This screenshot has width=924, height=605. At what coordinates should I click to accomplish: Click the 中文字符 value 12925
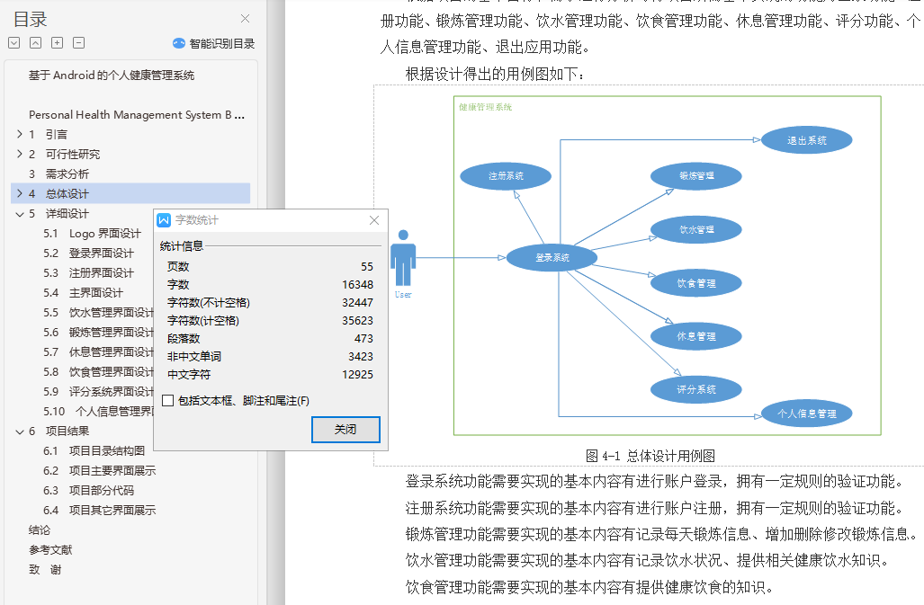coord(358,375)
